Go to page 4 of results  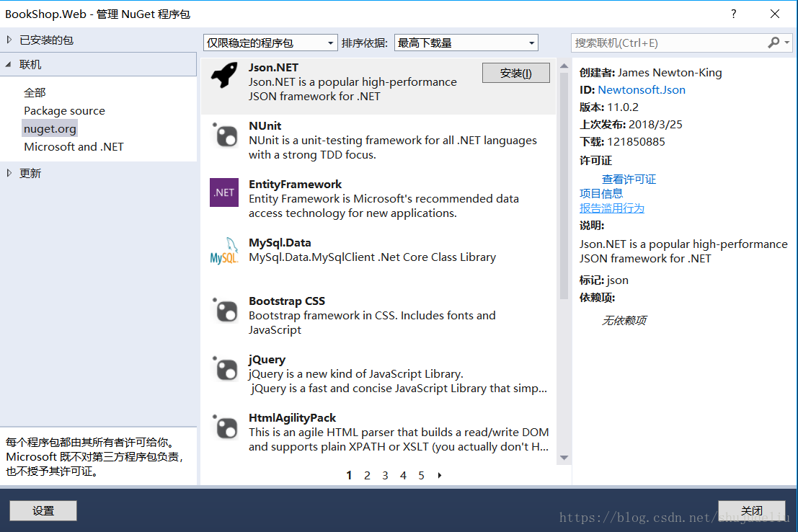tap(403, 476)
